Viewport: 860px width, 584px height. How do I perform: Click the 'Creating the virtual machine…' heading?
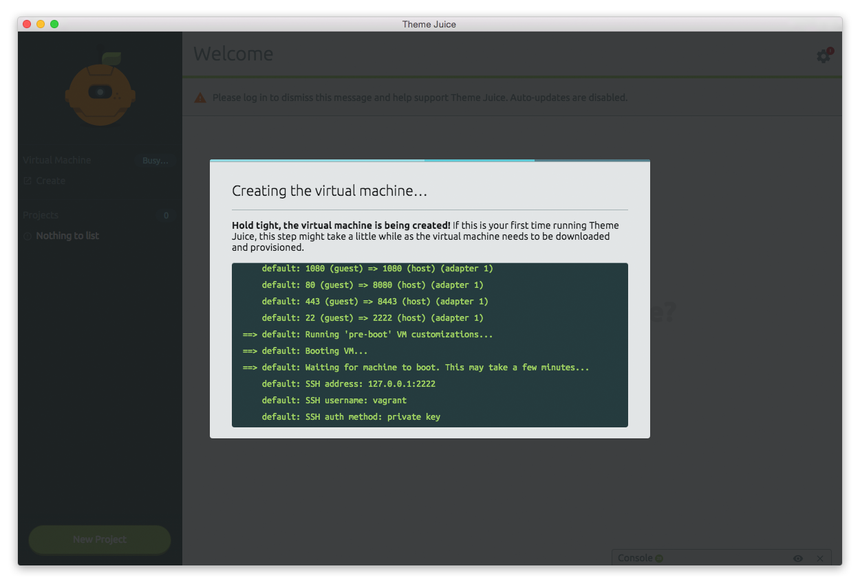pyautogui.click(x=330, y=191)
